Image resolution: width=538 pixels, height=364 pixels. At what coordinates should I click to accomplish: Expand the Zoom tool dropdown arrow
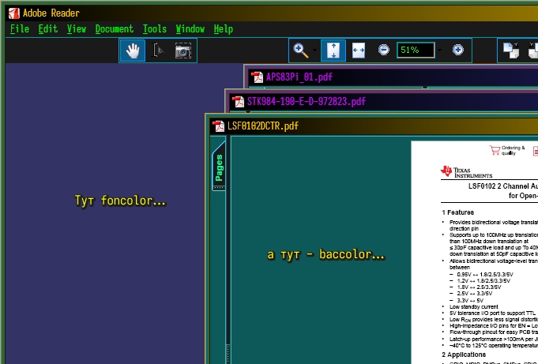[315, 50]
